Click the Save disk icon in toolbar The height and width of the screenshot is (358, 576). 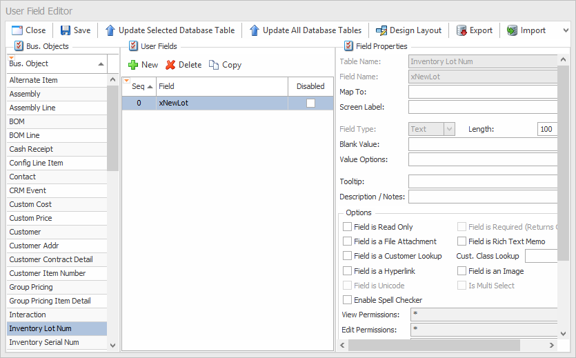(66, 30)
